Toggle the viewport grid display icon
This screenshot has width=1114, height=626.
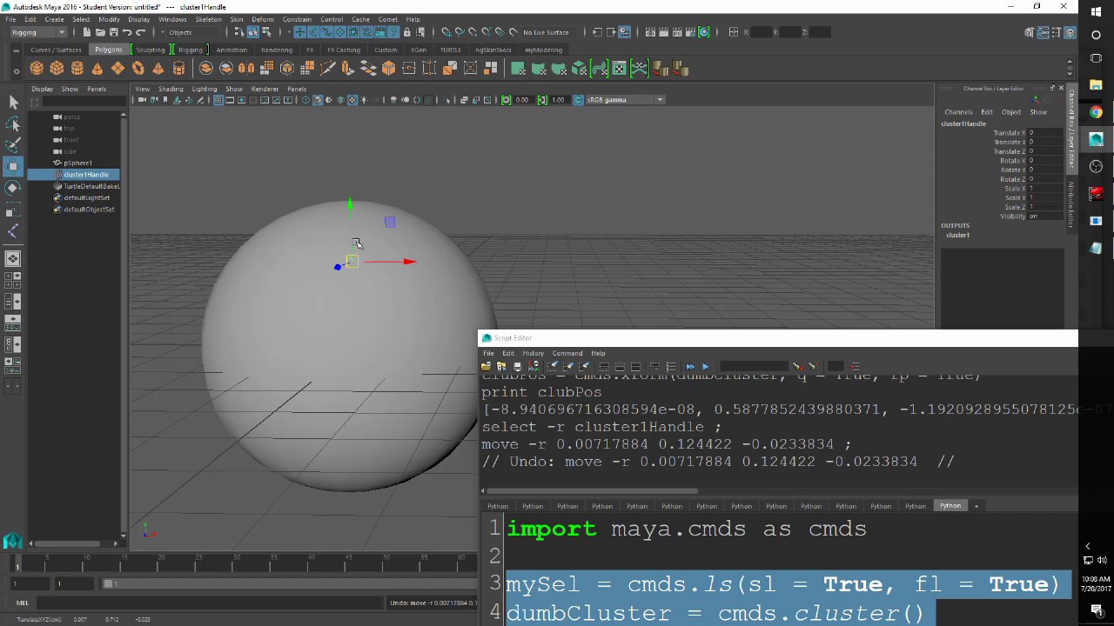pyautogui.click(x=218, y=100)
